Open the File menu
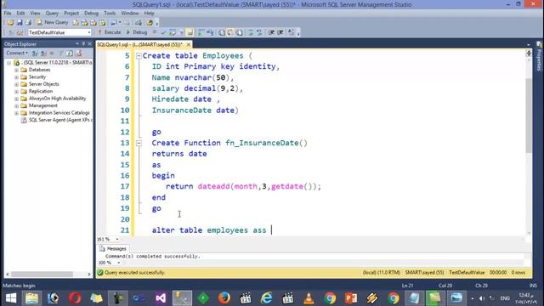Image resolution: width=544 pixels, height=306 pixels. tap(8, 14)
